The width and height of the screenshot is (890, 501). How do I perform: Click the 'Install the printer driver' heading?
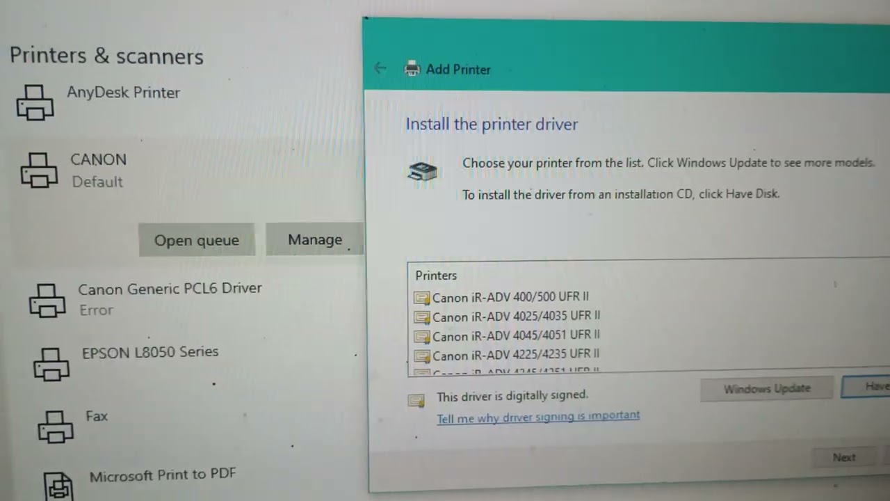[x=492, y=125]
